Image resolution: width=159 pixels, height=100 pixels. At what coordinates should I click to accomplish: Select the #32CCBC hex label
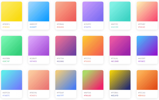tap(115, 27)
